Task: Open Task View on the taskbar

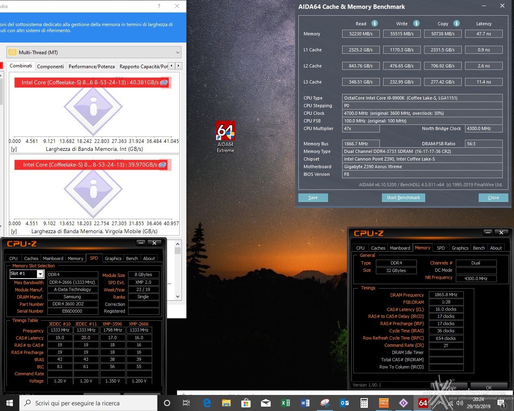Action: (186, 403)
